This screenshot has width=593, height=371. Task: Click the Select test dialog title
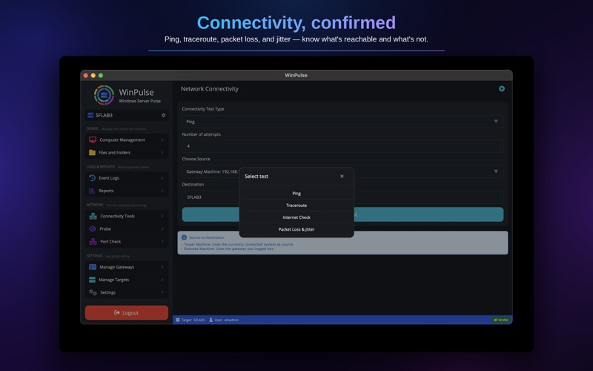[x=256, y=177]
